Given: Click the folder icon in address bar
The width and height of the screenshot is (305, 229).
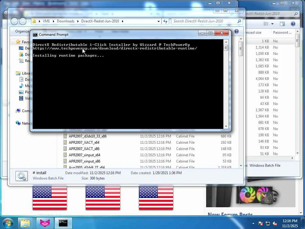Looking at the screenshot, I should (x=34, y=21).
